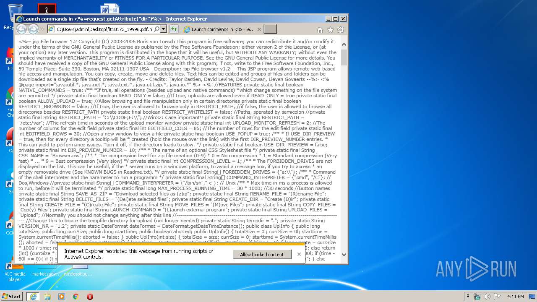Screen dimensions: 537x302
Task: Refresh the page with the green arrows
Action: pos(174,29)
